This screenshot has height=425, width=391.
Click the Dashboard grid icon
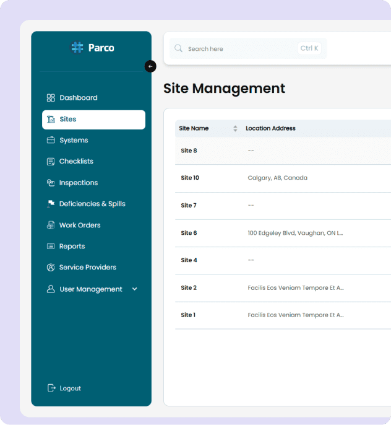pos(51,98)
